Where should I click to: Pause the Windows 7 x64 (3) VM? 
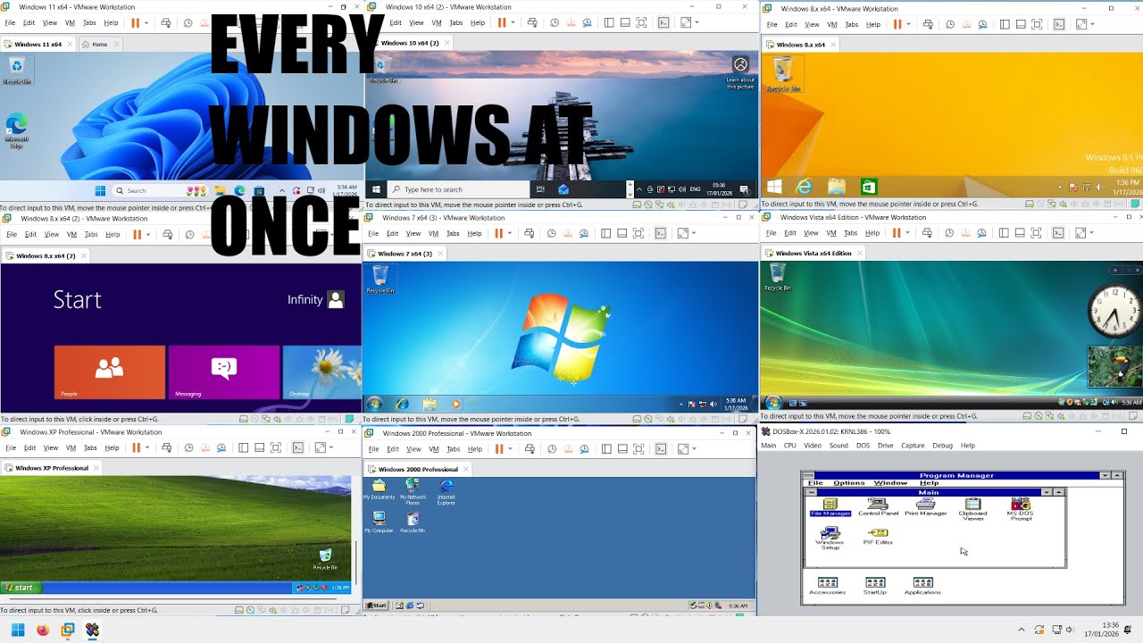pyautogui.click(x=498, y=233)
